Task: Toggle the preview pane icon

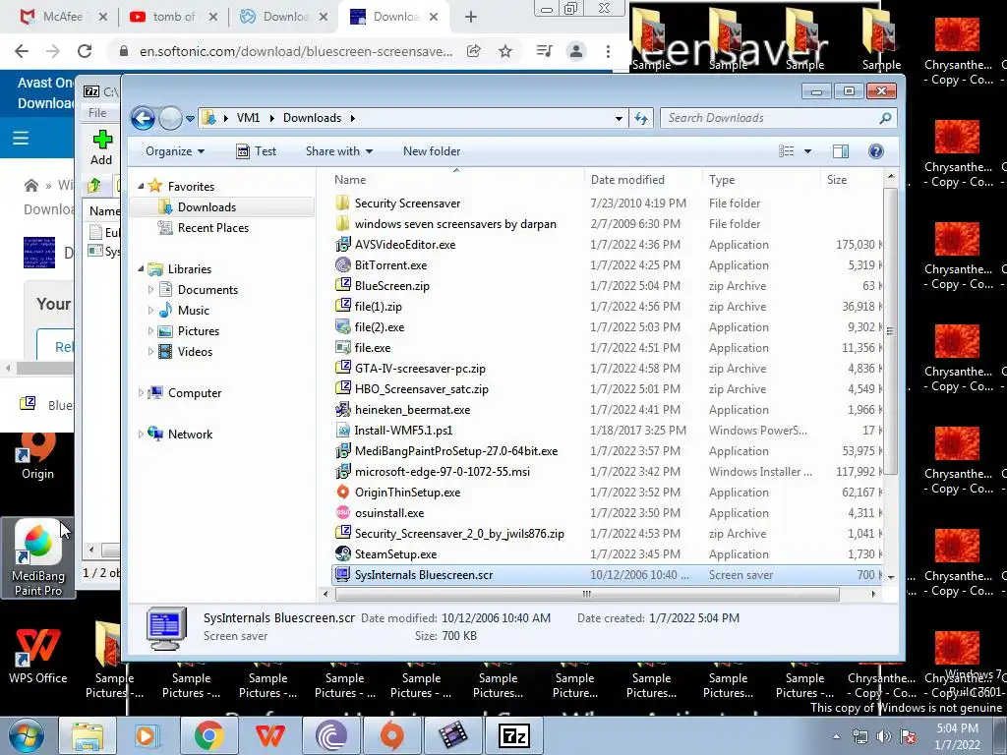Action: click(841, 151)
